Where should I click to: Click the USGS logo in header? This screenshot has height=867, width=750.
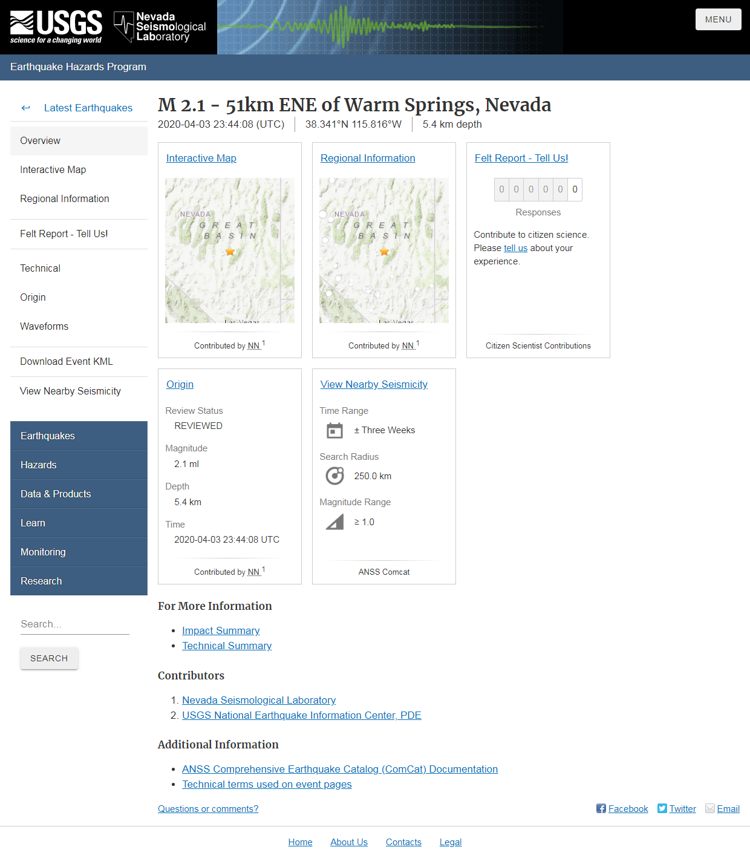56,27
